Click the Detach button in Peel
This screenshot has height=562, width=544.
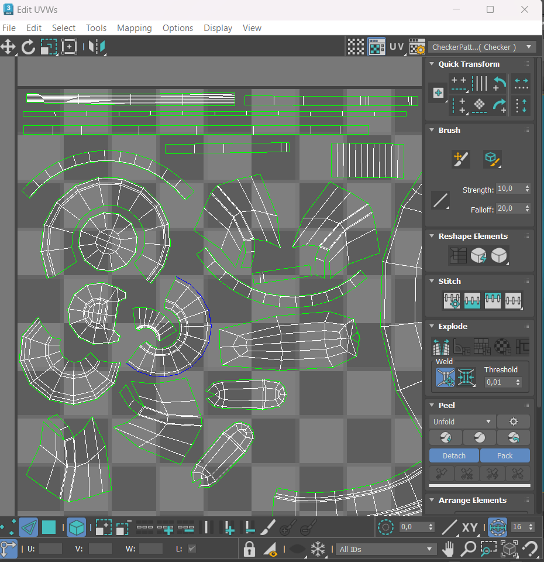click(454, 455)
